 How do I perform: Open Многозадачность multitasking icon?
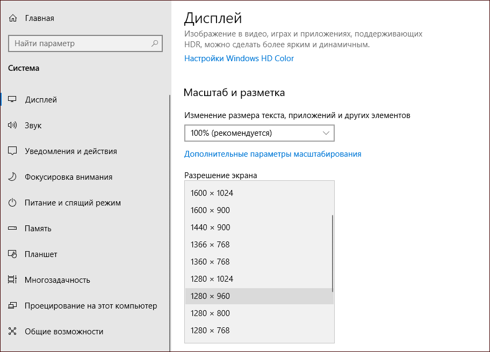(12, 280)
